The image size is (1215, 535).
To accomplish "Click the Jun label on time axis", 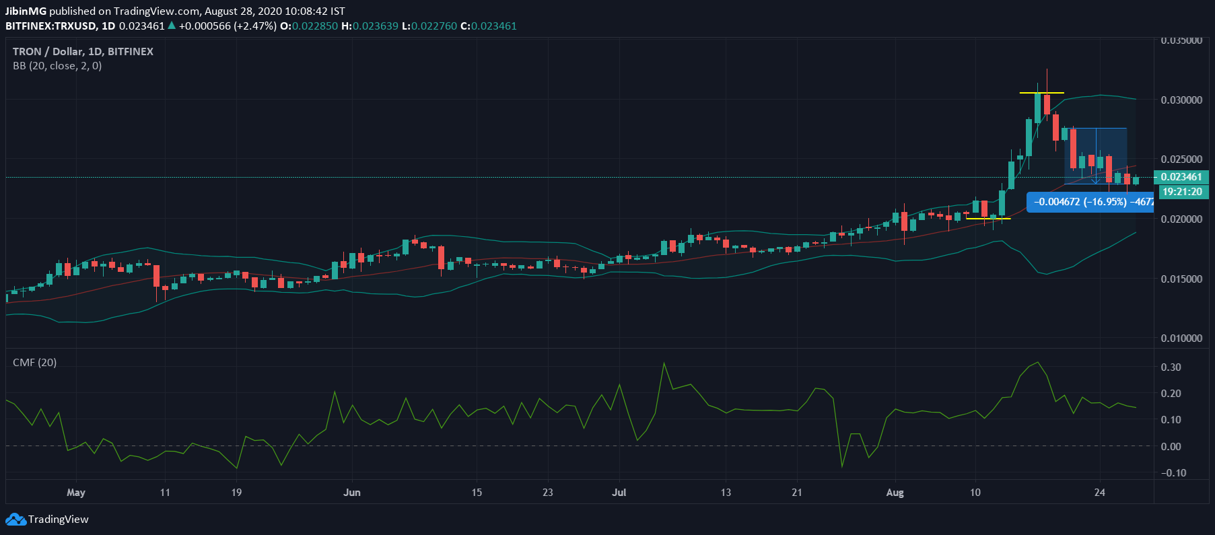I will pyautogui.click(x=351, y=493).
